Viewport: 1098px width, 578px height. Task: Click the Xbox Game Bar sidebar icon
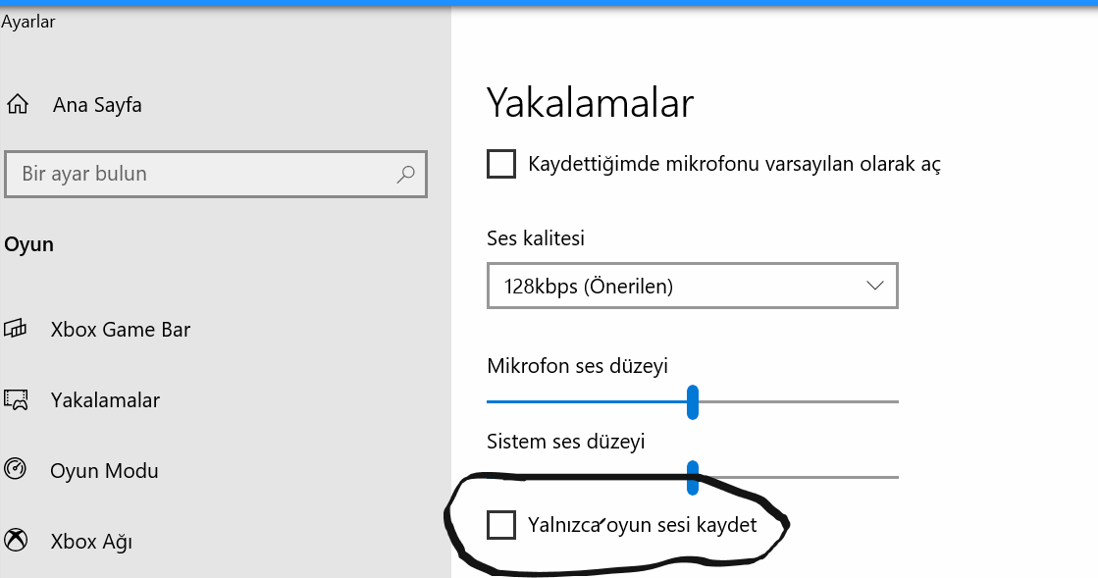[16, 330]
